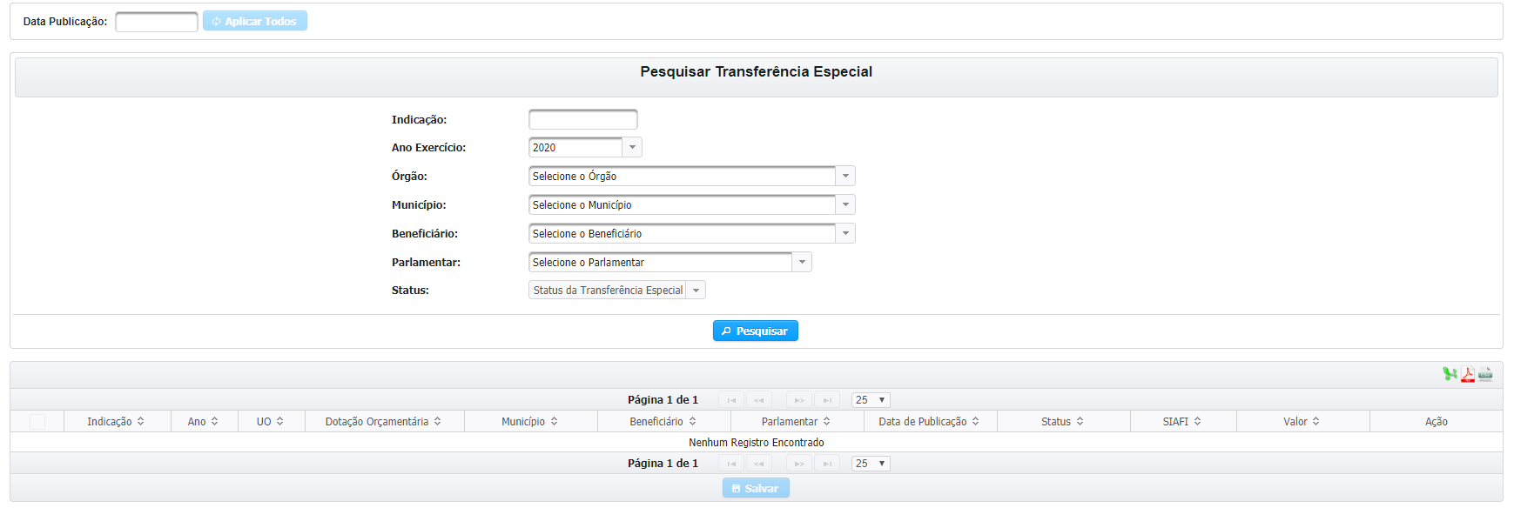Expand the Selecione o Órgão dropdown
The height and width of the screenshot is (508, 1514).
pyautogui.click(x=845, y=176)
